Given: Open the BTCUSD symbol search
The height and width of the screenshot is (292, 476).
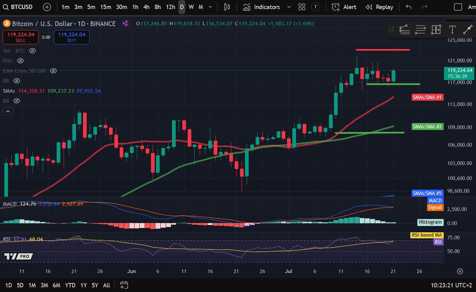Looking at the screenshot, I should pyautogui.click(x=18, y=7).
